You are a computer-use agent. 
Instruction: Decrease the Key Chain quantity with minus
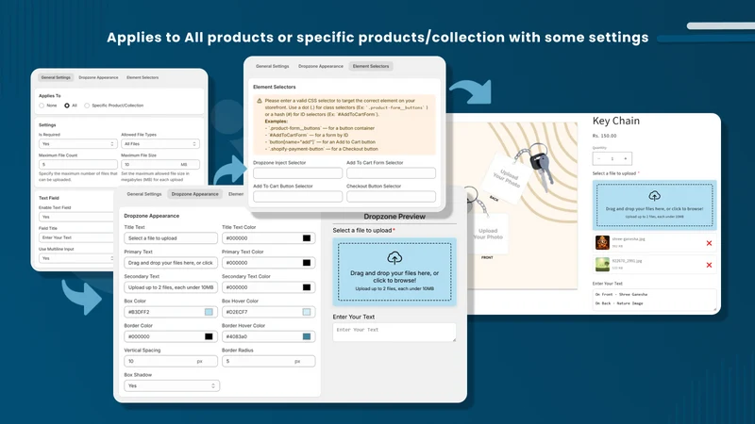pyautogui.click(x=599, y=158)
